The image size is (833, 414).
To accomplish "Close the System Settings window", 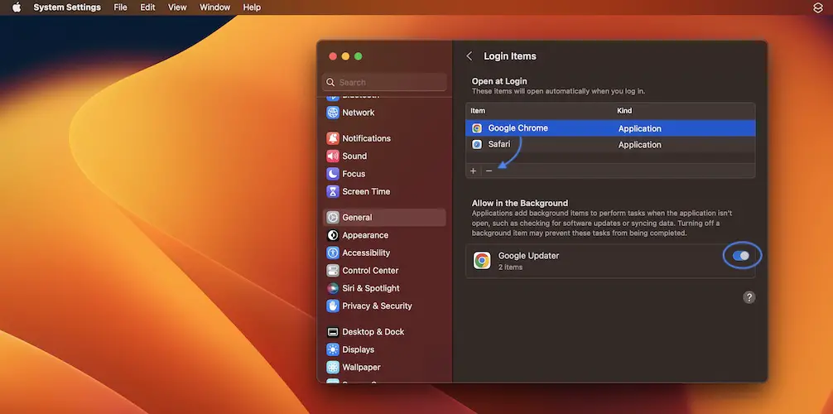I will 333,56.
